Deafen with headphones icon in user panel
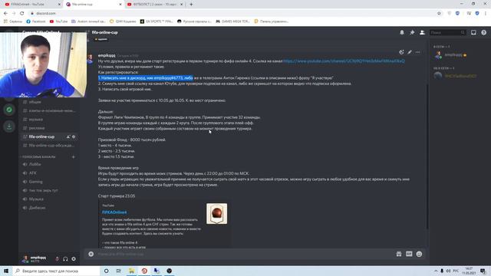 [x=65, y=259]
